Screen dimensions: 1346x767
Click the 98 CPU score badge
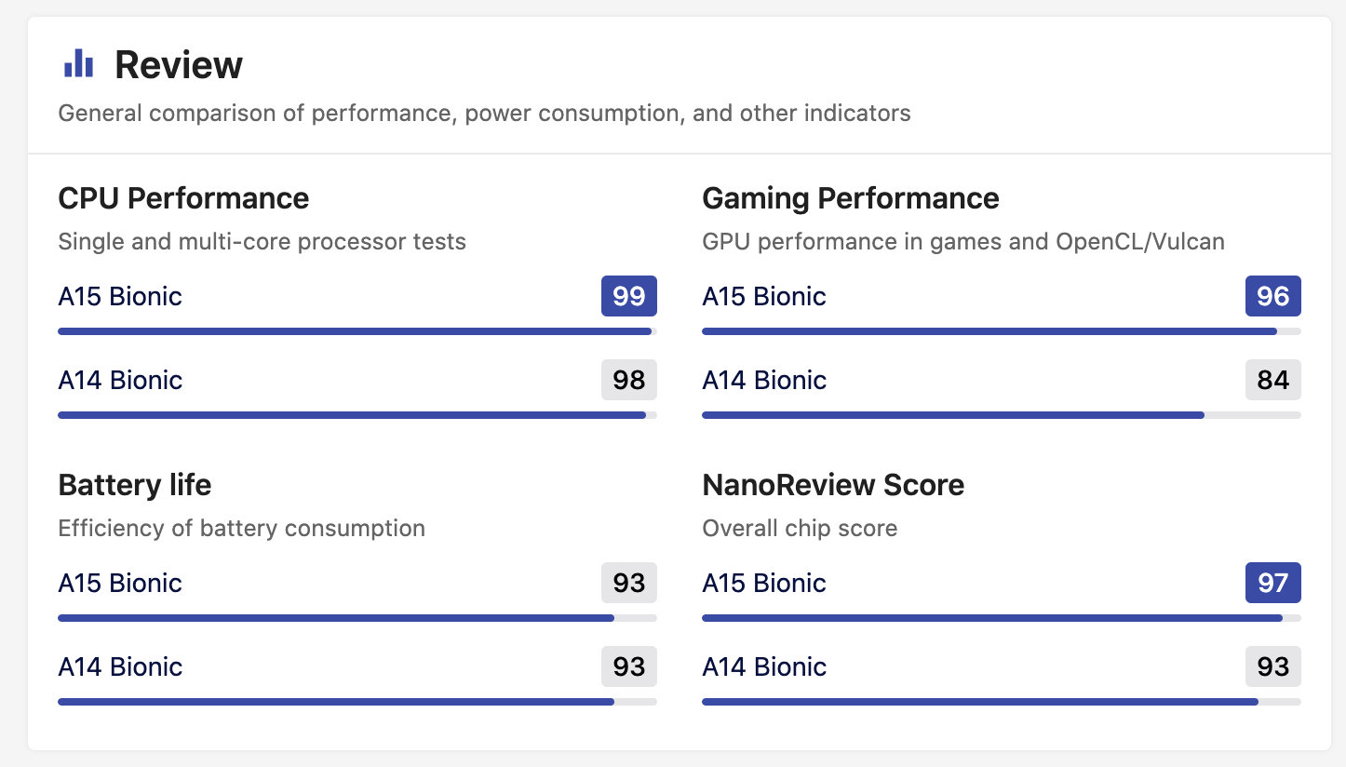[629, 380]
